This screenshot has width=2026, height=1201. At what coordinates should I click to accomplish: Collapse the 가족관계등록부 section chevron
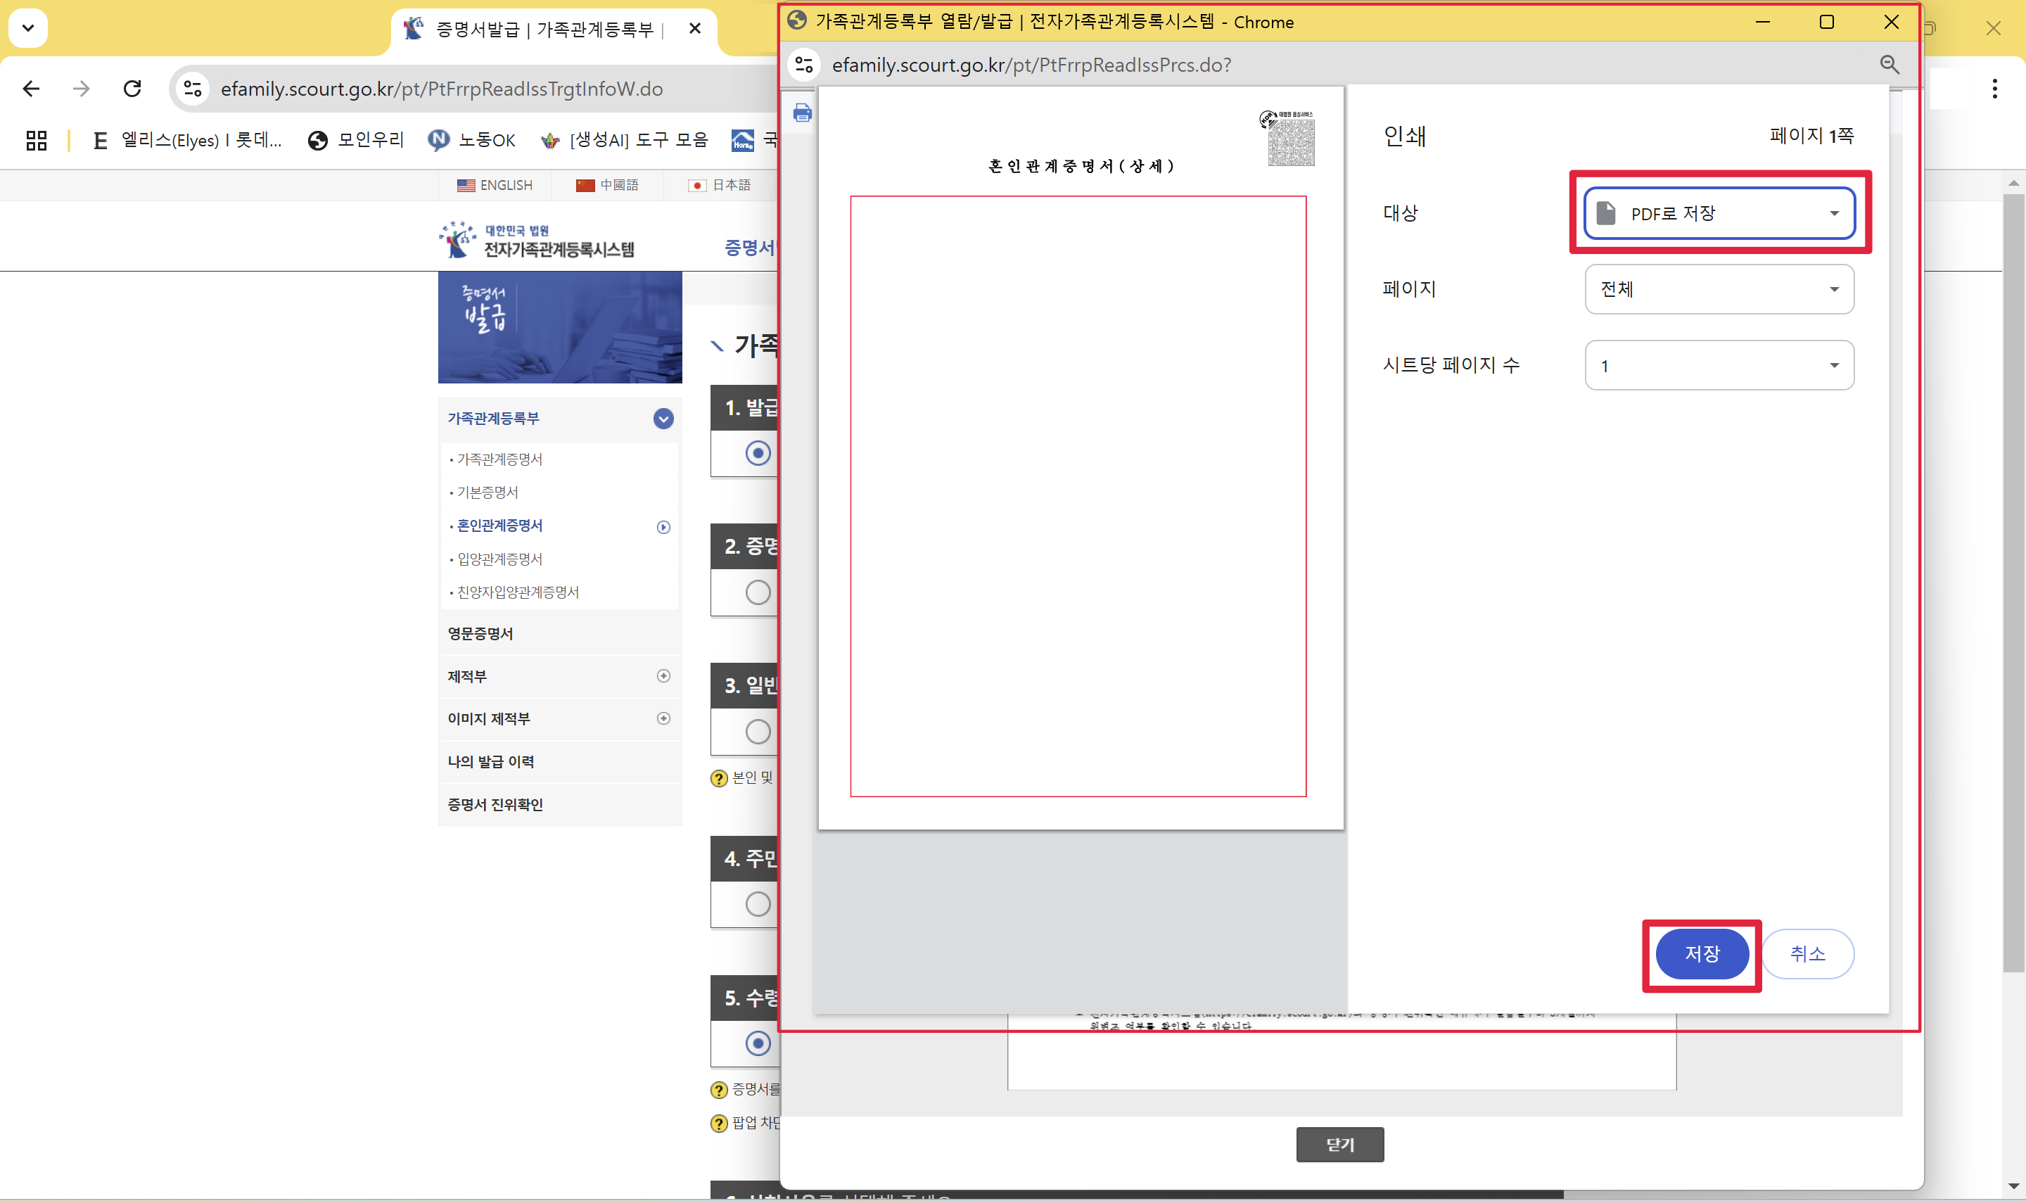coord(663,419)
